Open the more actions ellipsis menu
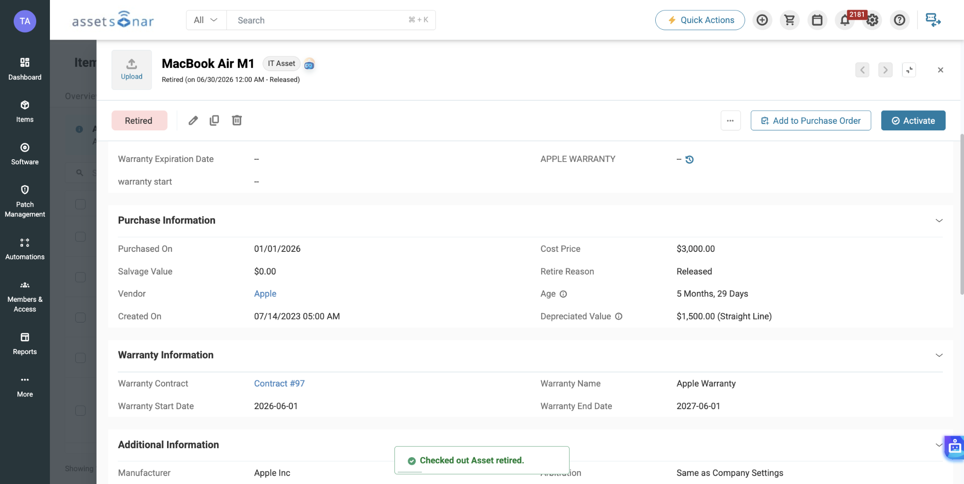 click(731, 121)
